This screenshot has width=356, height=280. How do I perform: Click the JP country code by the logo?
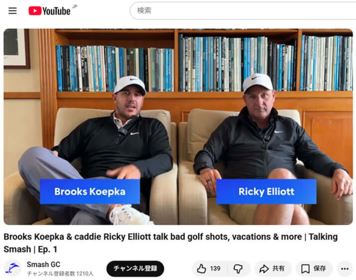75,6
